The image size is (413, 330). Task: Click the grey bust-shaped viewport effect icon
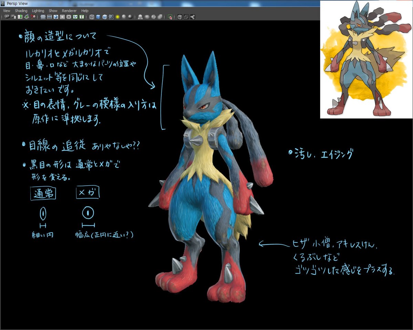pos(140,16)
